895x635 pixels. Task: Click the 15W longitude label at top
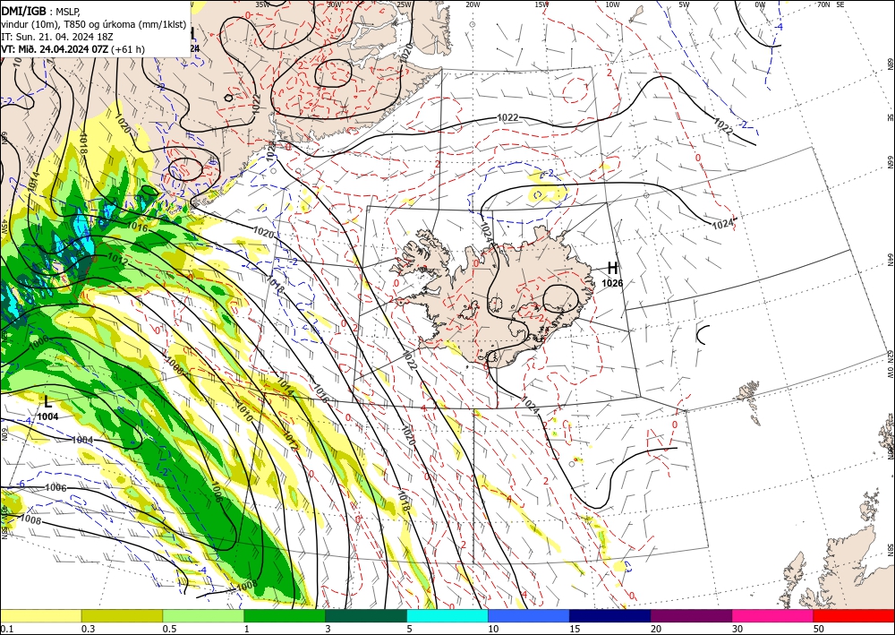click(542, 4)
